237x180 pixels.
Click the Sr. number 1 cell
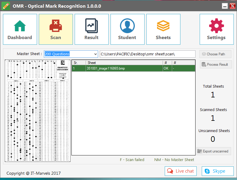click(79, 68)
